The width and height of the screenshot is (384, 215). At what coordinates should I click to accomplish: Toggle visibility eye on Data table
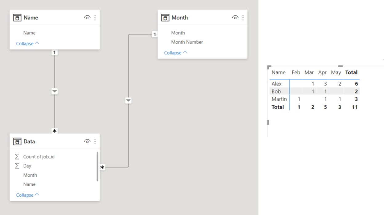pyautogui.click(x=87, y=141)
